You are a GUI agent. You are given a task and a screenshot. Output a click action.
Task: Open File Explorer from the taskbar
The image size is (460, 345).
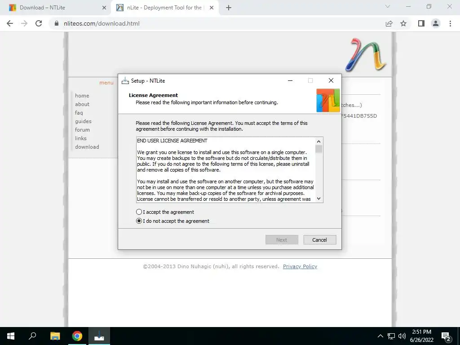click(55, 336)
